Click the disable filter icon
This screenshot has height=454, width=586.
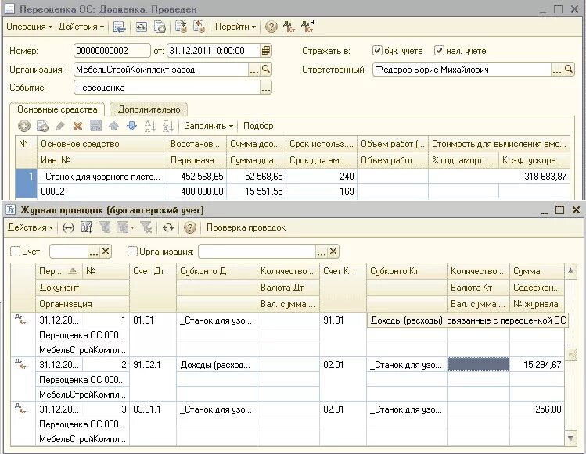click(x=146, y=227)
